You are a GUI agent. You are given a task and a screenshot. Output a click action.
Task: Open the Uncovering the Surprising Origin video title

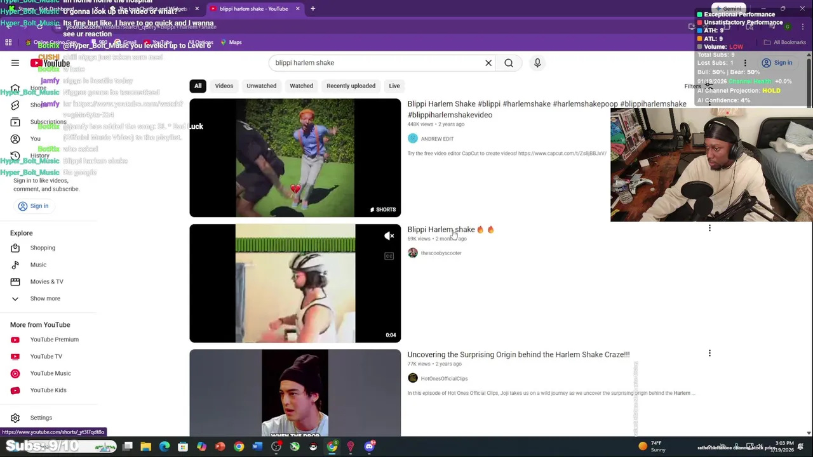518,355
